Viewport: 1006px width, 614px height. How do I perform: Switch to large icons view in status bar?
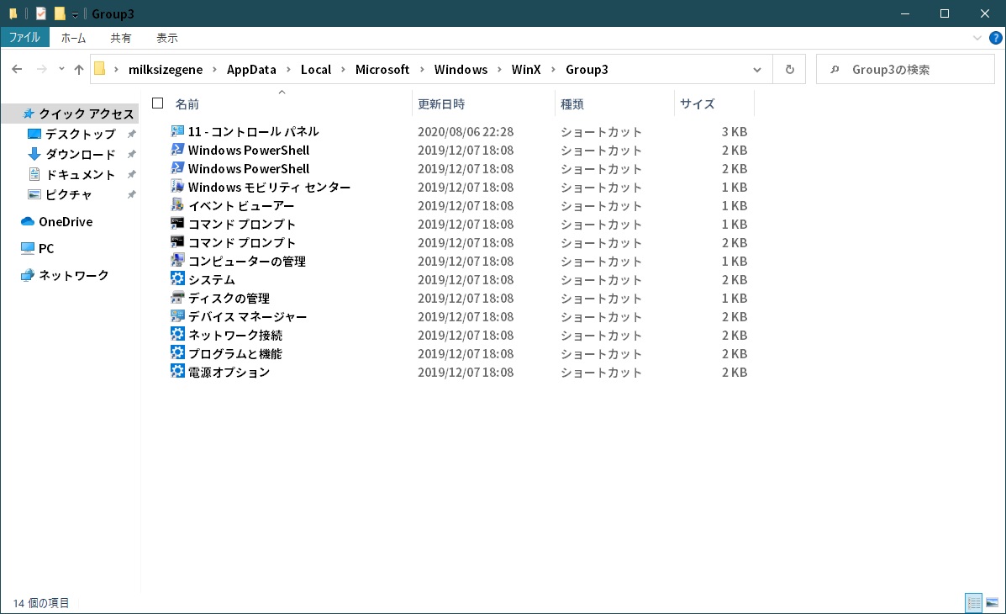pos(992,602)
